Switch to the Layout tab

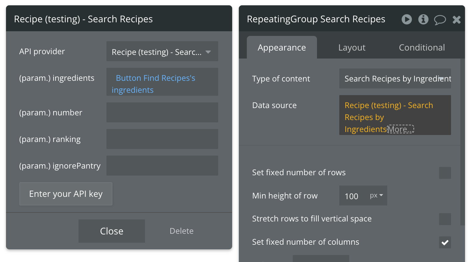(352, 48)
